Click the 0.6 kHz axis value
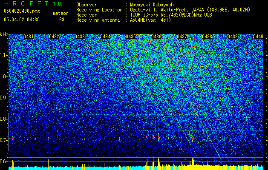 point(3,161)
